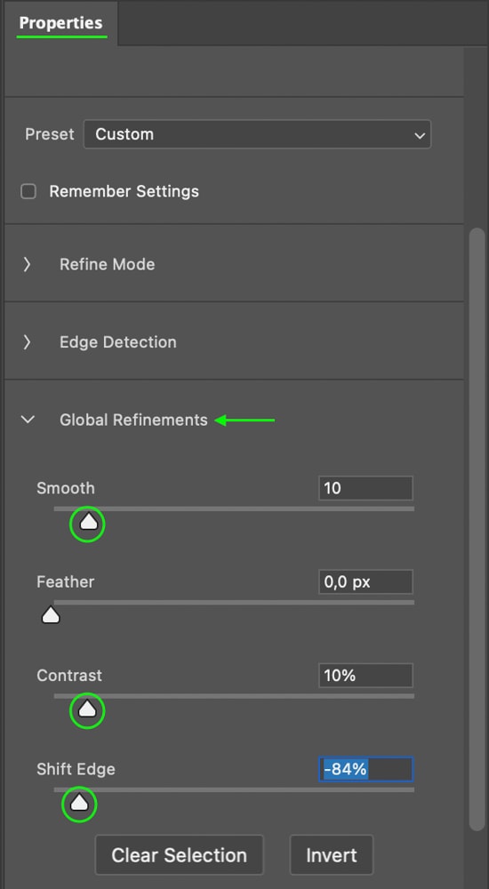Click the Feather value input field
489x889 pixels.
click(x=366, y=581)
